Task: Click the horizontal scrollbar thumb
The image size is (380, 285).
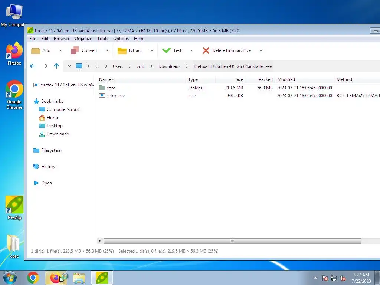Action: coord(232,241)
